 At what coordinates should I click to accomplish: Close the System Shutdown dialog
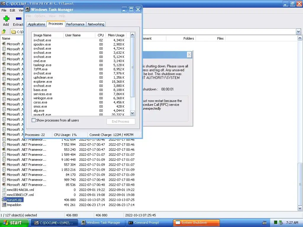click(x=189, y=55)
